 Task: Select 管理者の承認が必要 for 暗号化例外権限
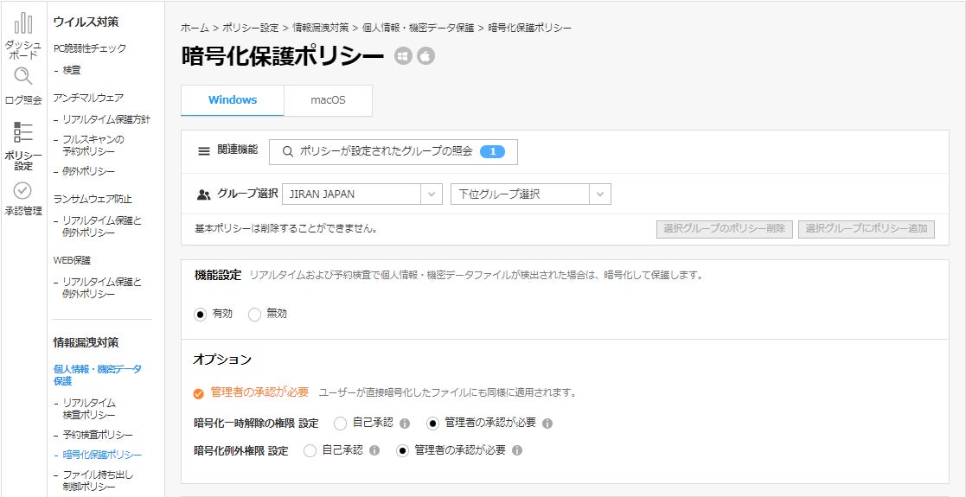pyautogui.click(x=402, y=451)
